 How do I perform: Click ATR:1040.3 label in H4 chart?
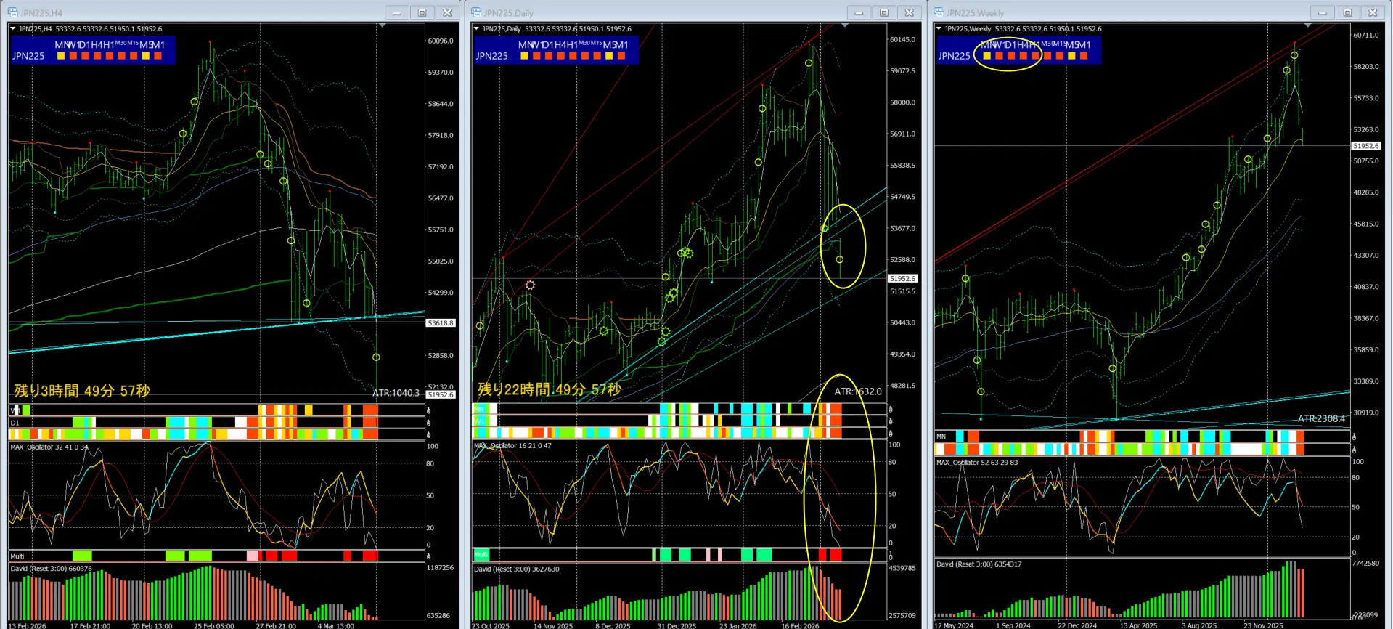click(396, 393)
